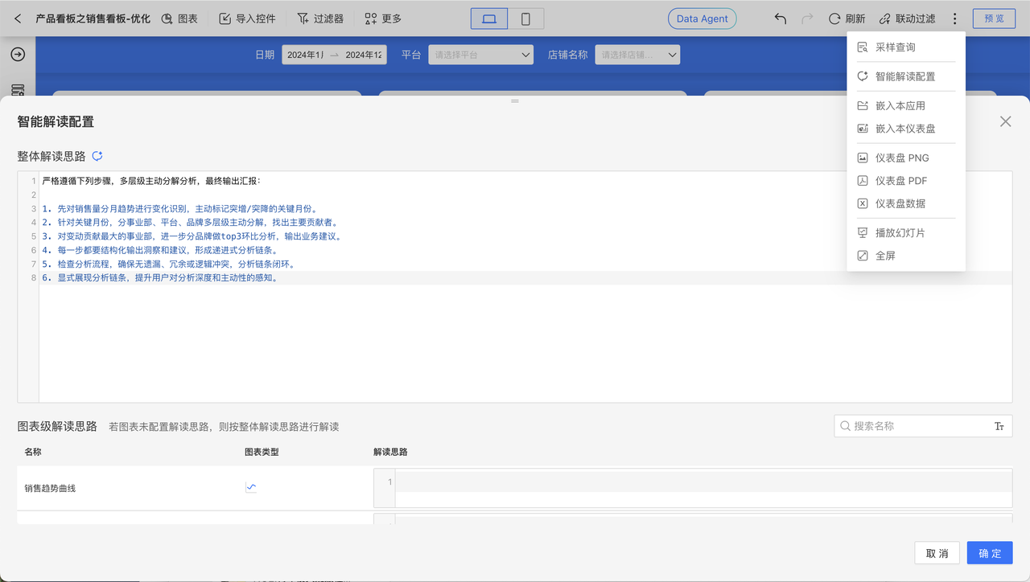Image resolution: width=1030 pixels, height=582 pixels.
Task: Expand the 平台 platform dropdown
Action: pos(480,55)
